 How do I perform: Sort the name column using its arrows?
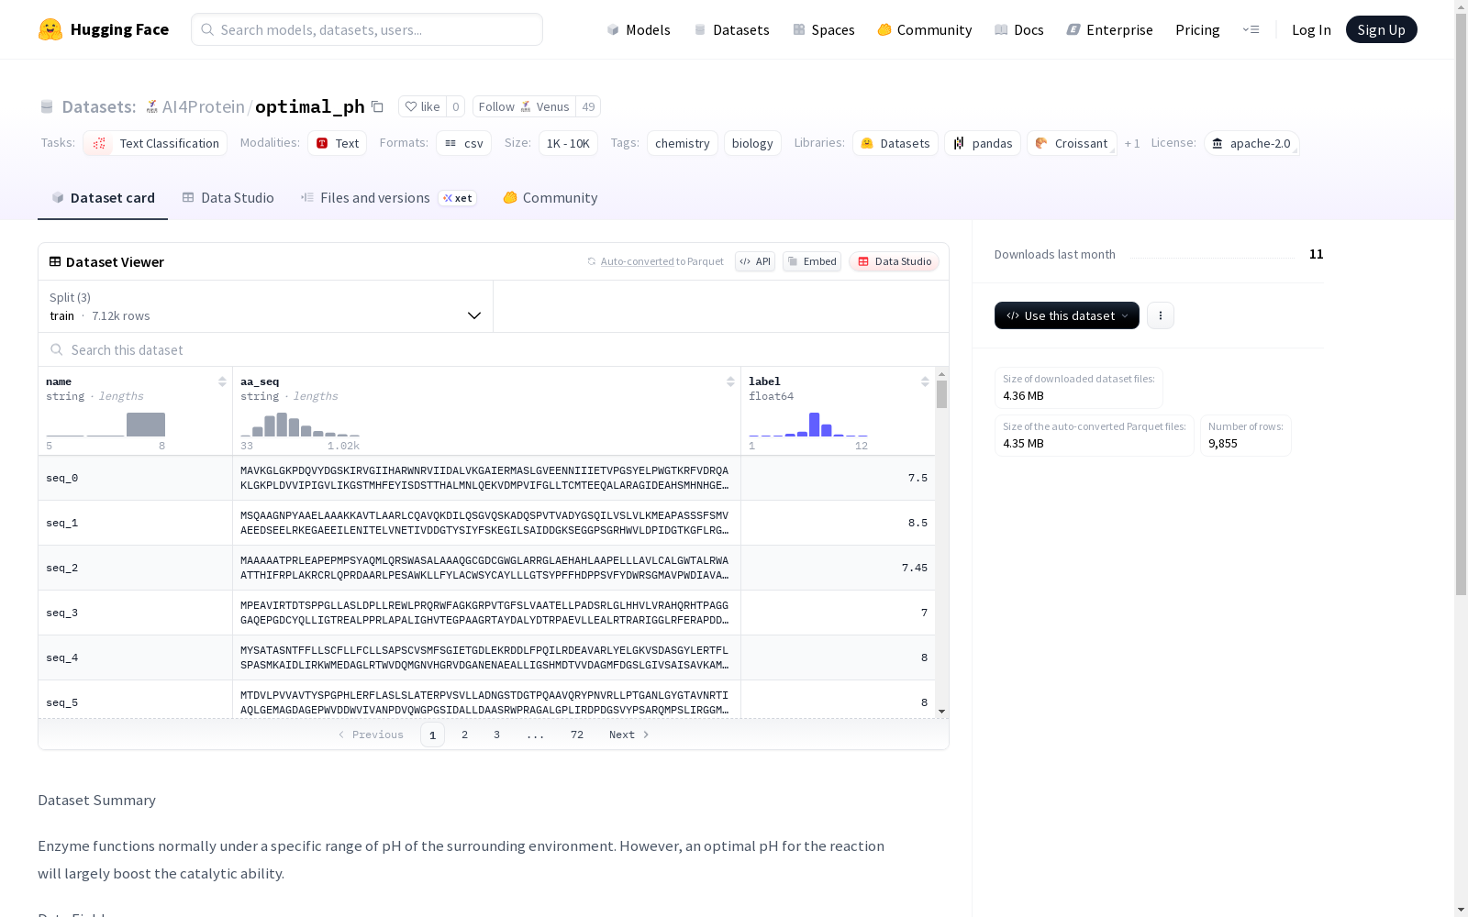click(222, 381)
